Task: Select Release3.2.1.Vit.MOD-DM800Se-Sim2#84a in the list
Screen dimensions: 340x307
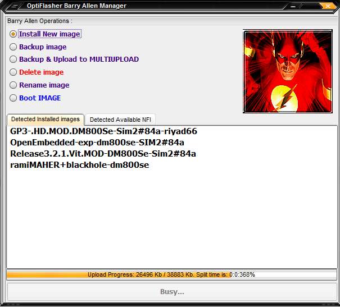Action: [103, 154]
